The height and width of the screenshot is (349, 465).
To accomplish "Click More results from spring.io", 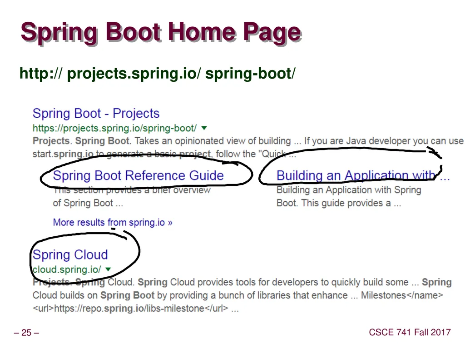I will pyautogui.click(x=113, y=222).
